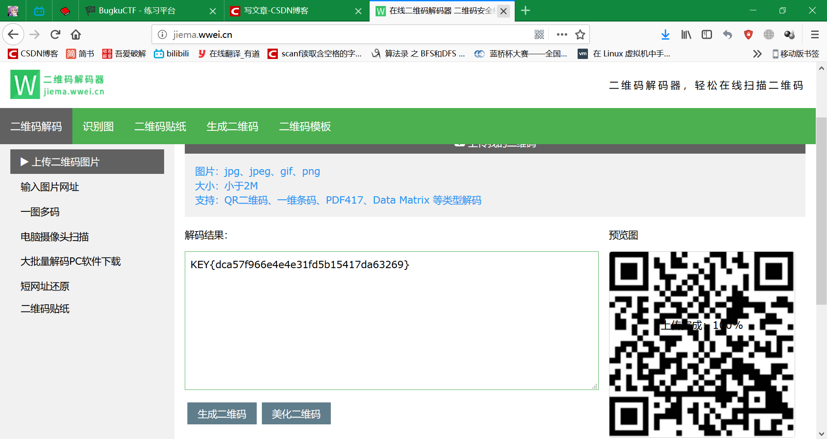Click the undo-arrow extension icon in toolbar

[728, 34]
